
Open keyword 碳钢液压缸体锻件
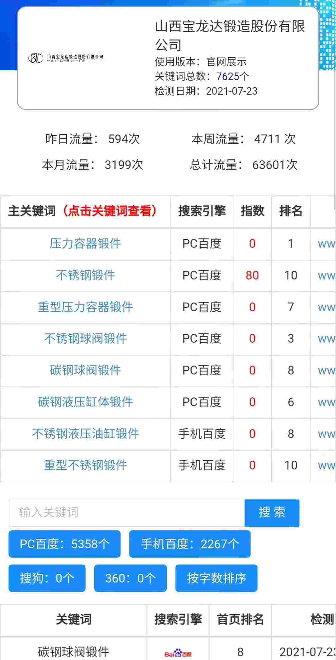point(85,402)
